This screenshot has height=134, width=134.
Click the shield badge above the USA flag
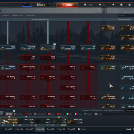coord(14,111)
